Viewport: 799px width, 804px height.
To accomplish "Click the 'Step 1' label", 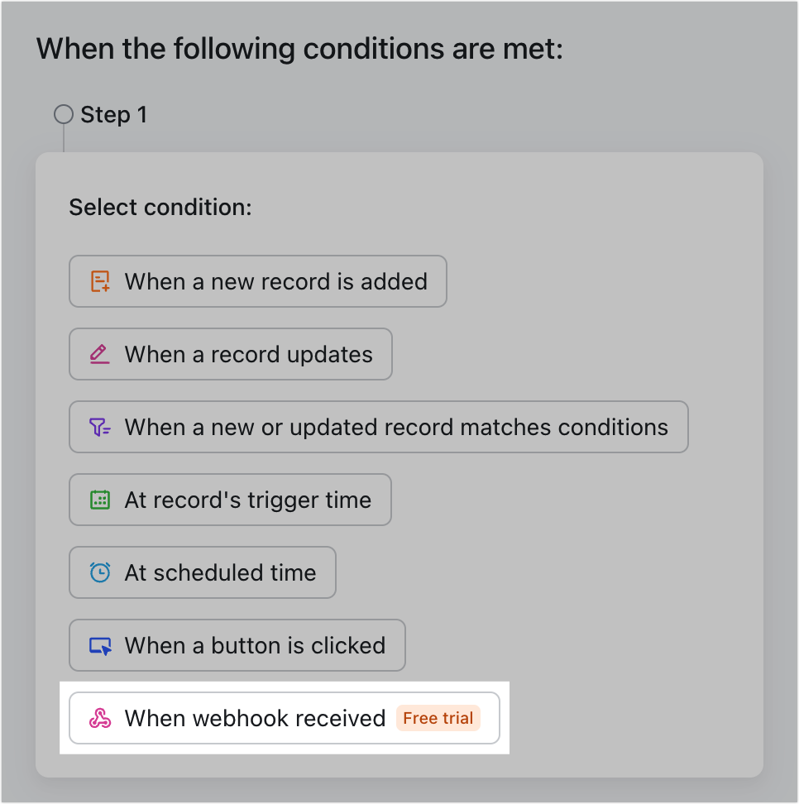I will click(x=113, y=114).
